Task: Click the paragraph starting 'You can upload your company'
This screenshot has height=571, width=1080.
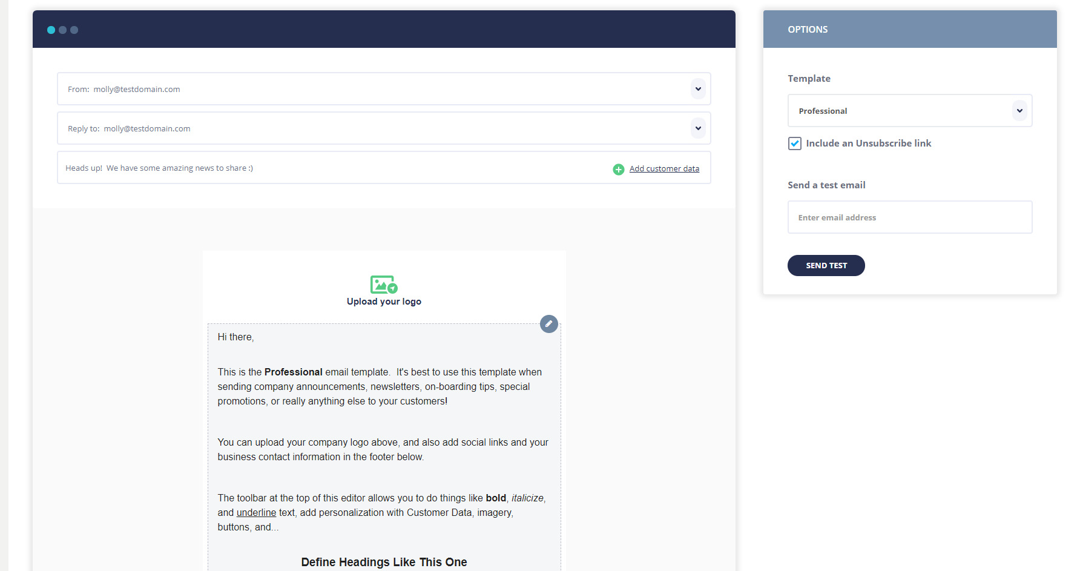Action: (x=383, y=450)
